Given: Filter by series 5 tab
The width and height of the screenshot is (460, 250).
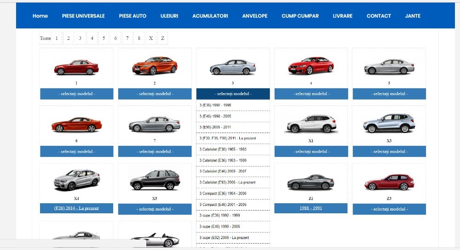Looking at the screenshot, I should point(103,39).
